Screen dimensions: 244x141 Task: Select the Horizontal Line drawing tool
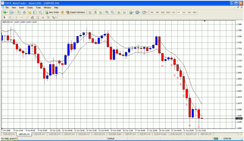coord(21,18)
